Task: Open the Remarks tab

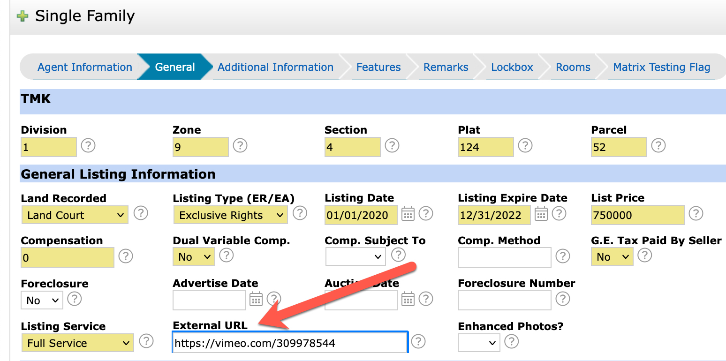Action: 446,67
